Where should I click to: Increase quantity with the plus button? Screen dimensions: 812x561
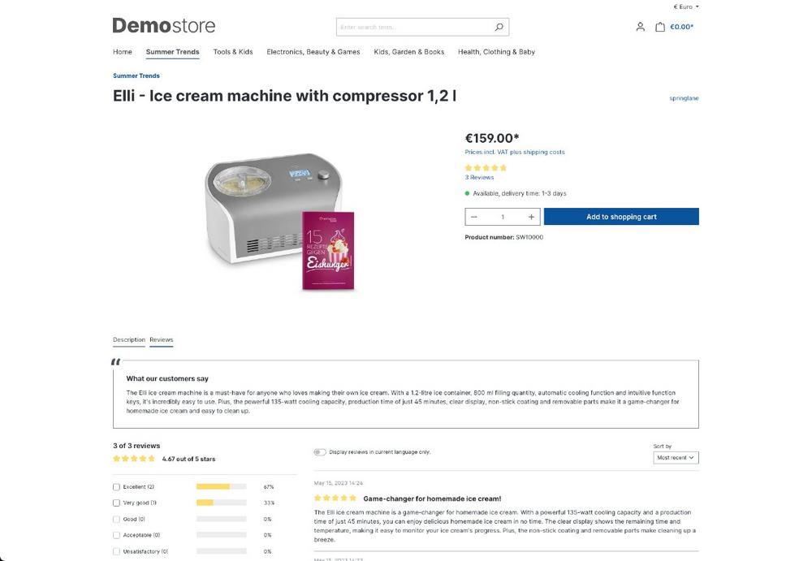click(x=531, y=217)
